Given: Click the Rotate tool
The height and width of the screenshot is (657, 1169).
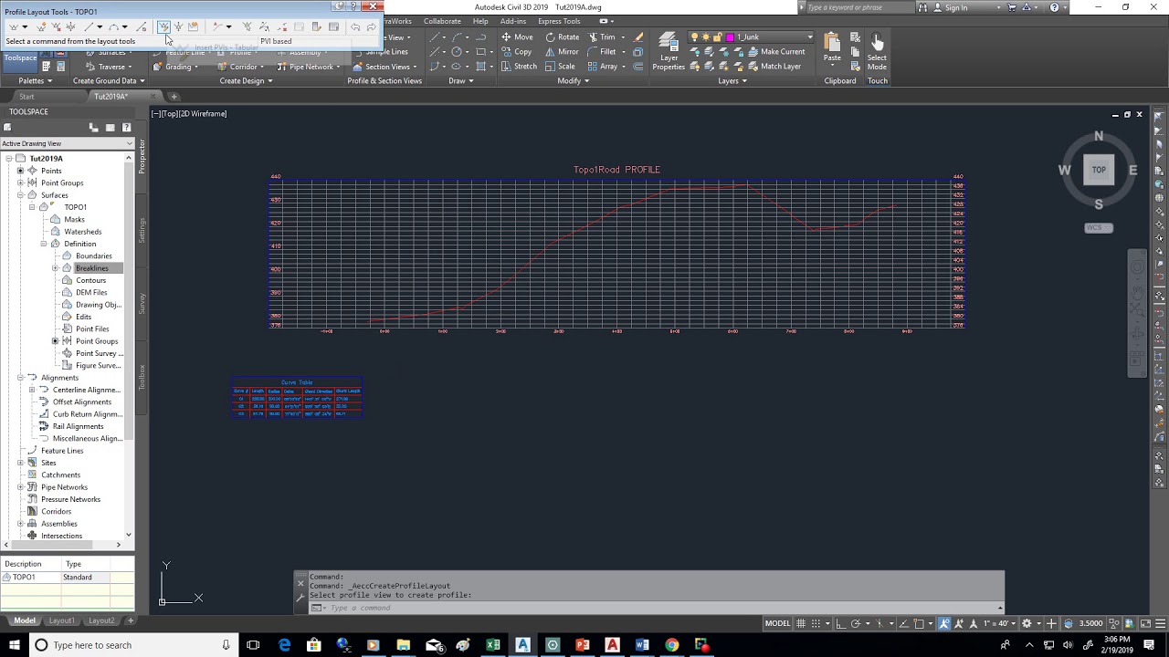Looking at the screenshot, I should coord(563,37).
